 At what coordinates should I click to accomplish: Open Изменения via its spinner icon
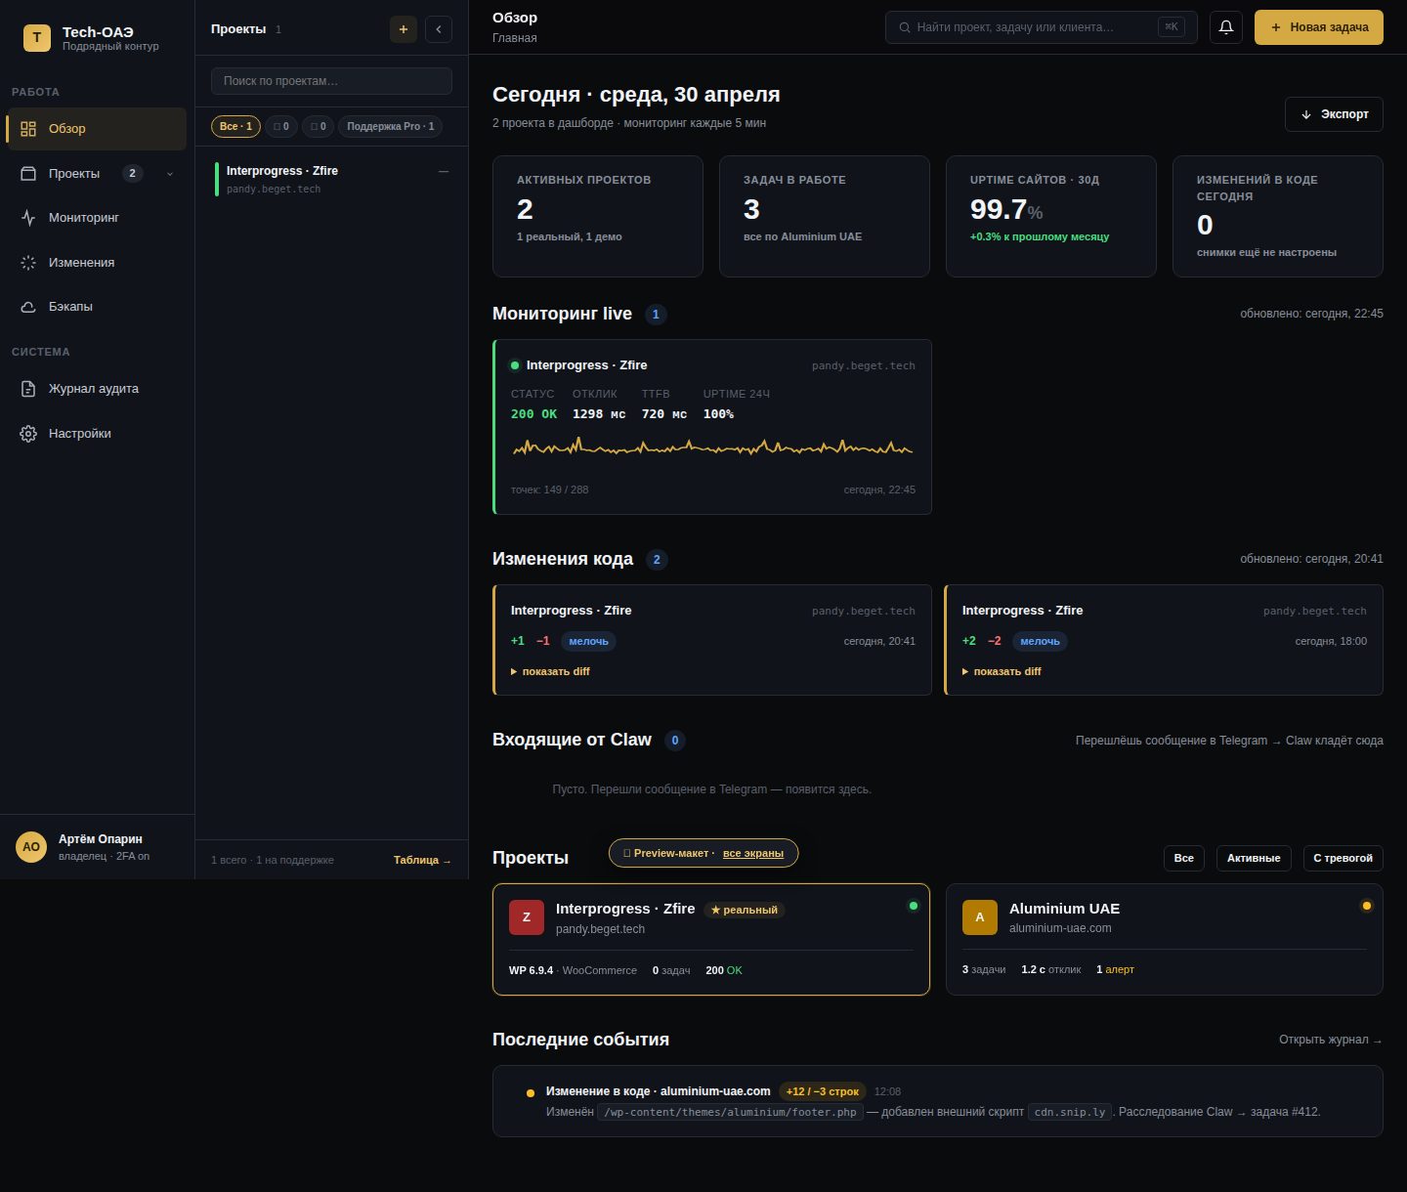28,263
